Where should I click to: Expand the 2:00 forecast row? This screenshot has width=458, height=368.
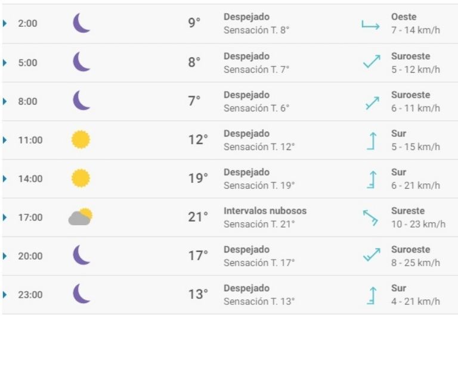point(5,24)
